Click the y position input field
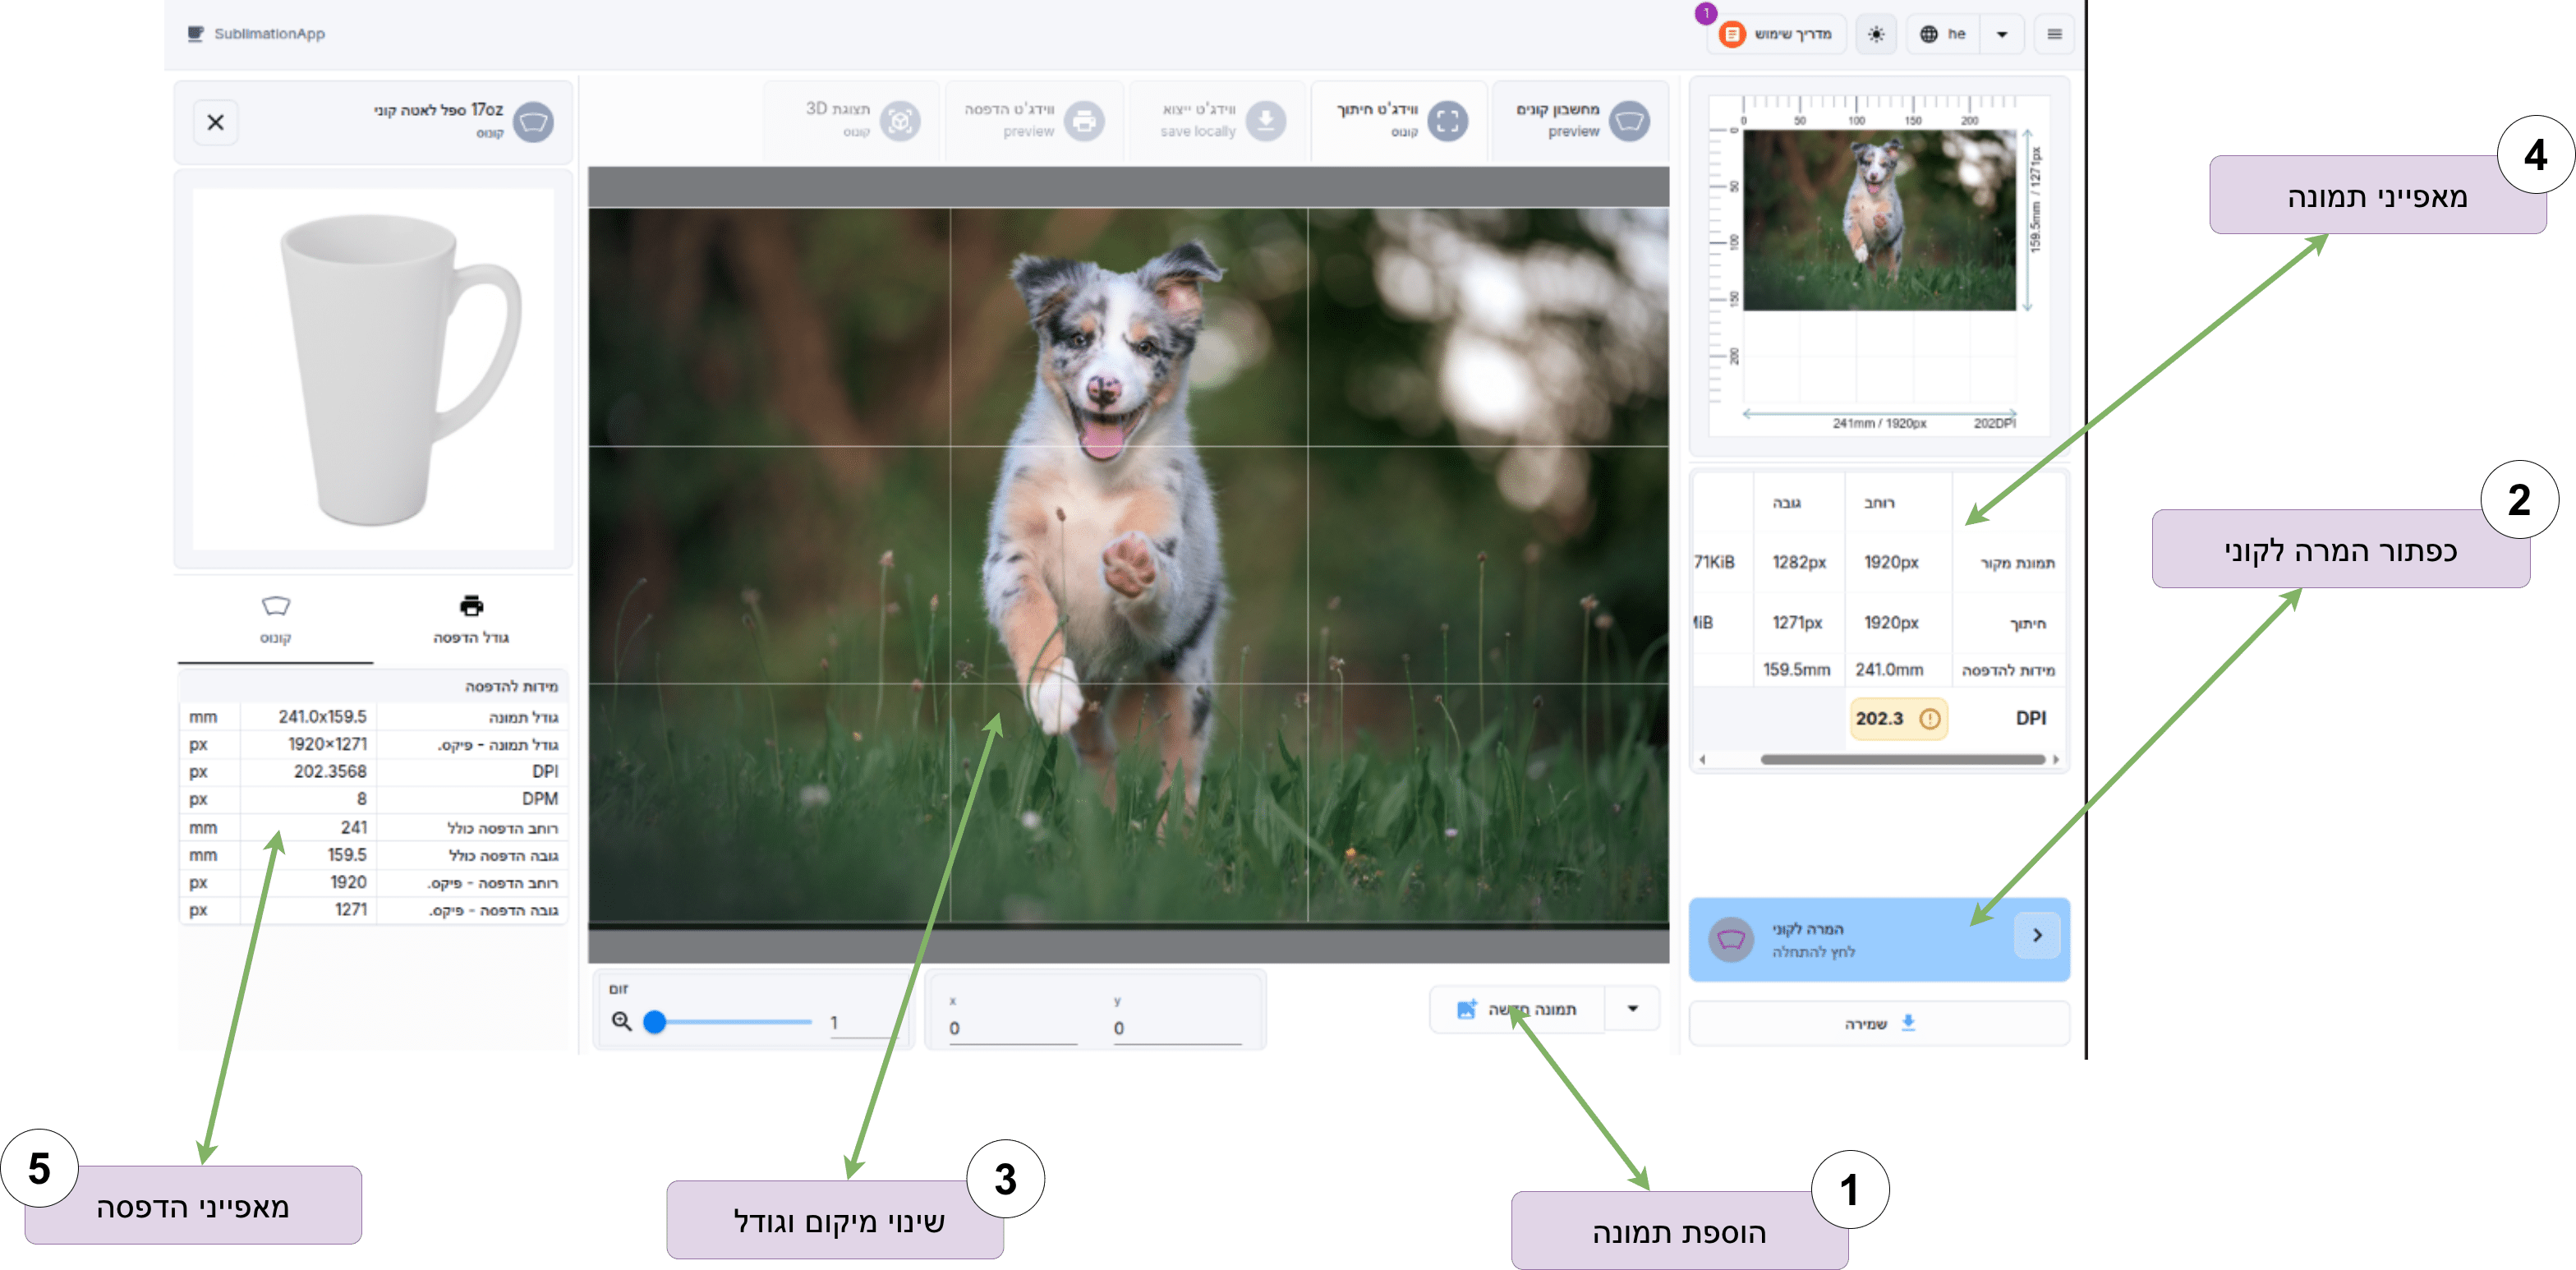The image size is (2576, 1270). click(1176, 1028)
